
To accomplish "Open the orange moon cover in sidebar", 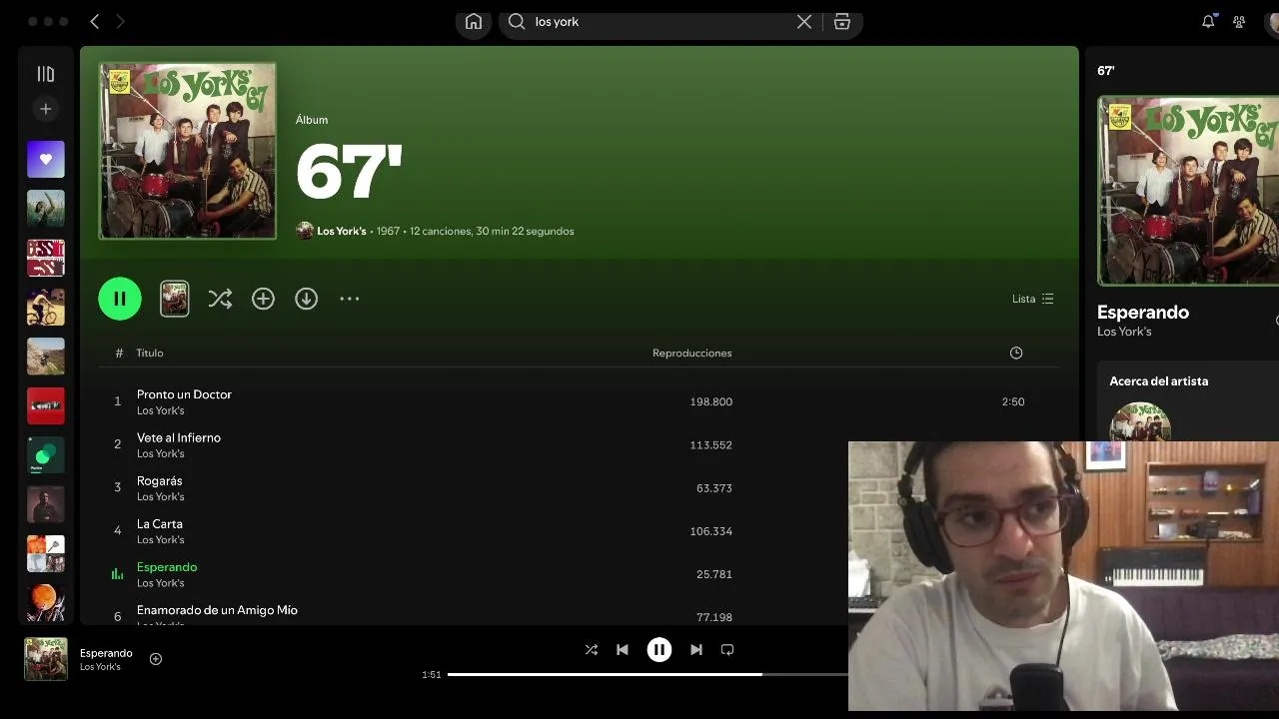I will pyautogui.click(x=46, y=603).
